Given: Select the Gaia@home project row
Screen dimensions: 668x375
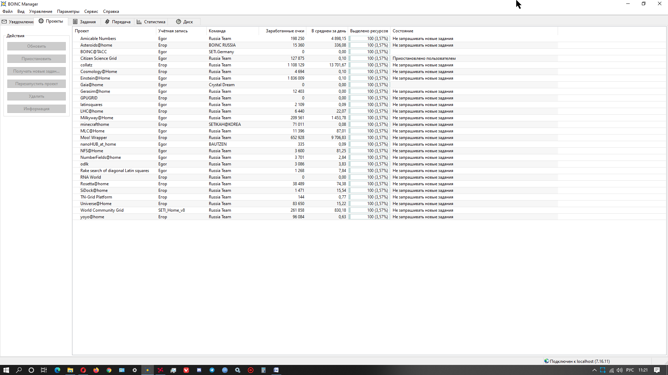Looking at the screenshot, I should [x=315, y=85].
